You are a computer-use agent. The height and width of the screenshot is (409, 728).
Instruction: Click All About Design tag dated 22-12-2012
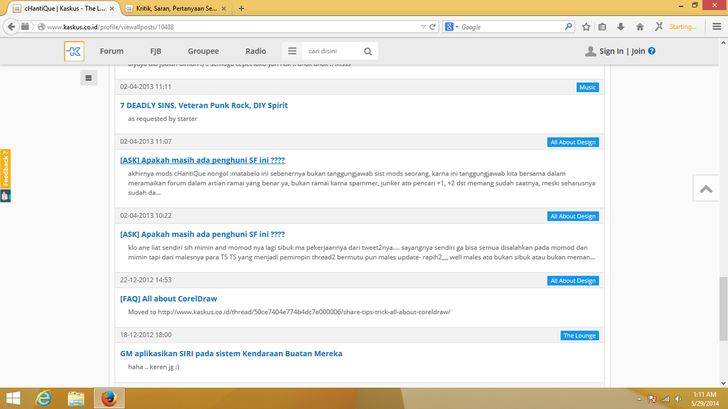point(573,281)
